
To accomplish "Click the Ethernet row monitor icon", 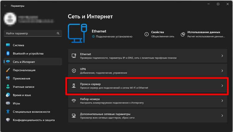I will click(74, 56).
